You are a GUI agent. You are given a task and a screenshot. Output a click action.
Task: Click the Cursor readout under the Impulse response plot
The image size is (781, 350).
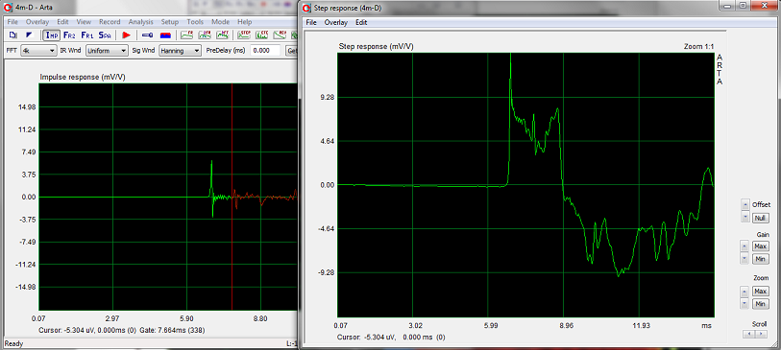pyautogui.click(x=86, y=330)
